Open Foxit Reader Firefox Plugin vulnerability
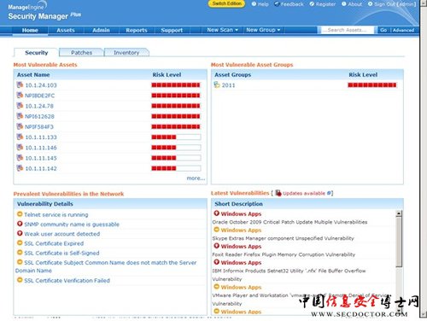The height and width of the screenshot is (321, 427). coord(284,254)
